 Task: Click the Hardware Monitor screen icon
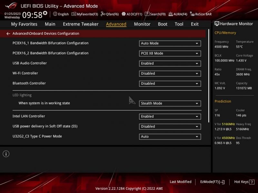coord(217,24)
